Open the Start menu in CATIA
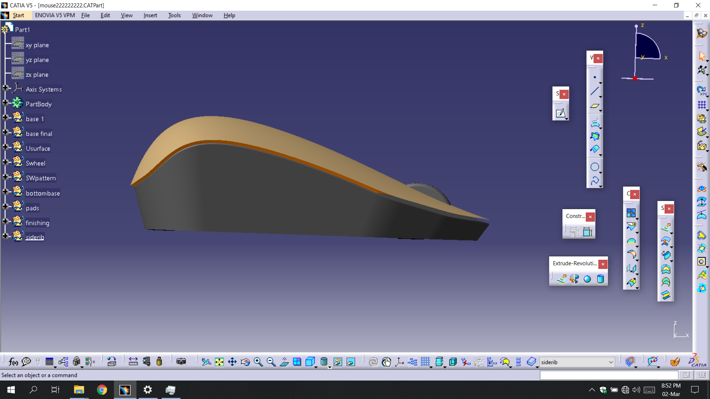This screenshot has height=399, width=710. 18,15
